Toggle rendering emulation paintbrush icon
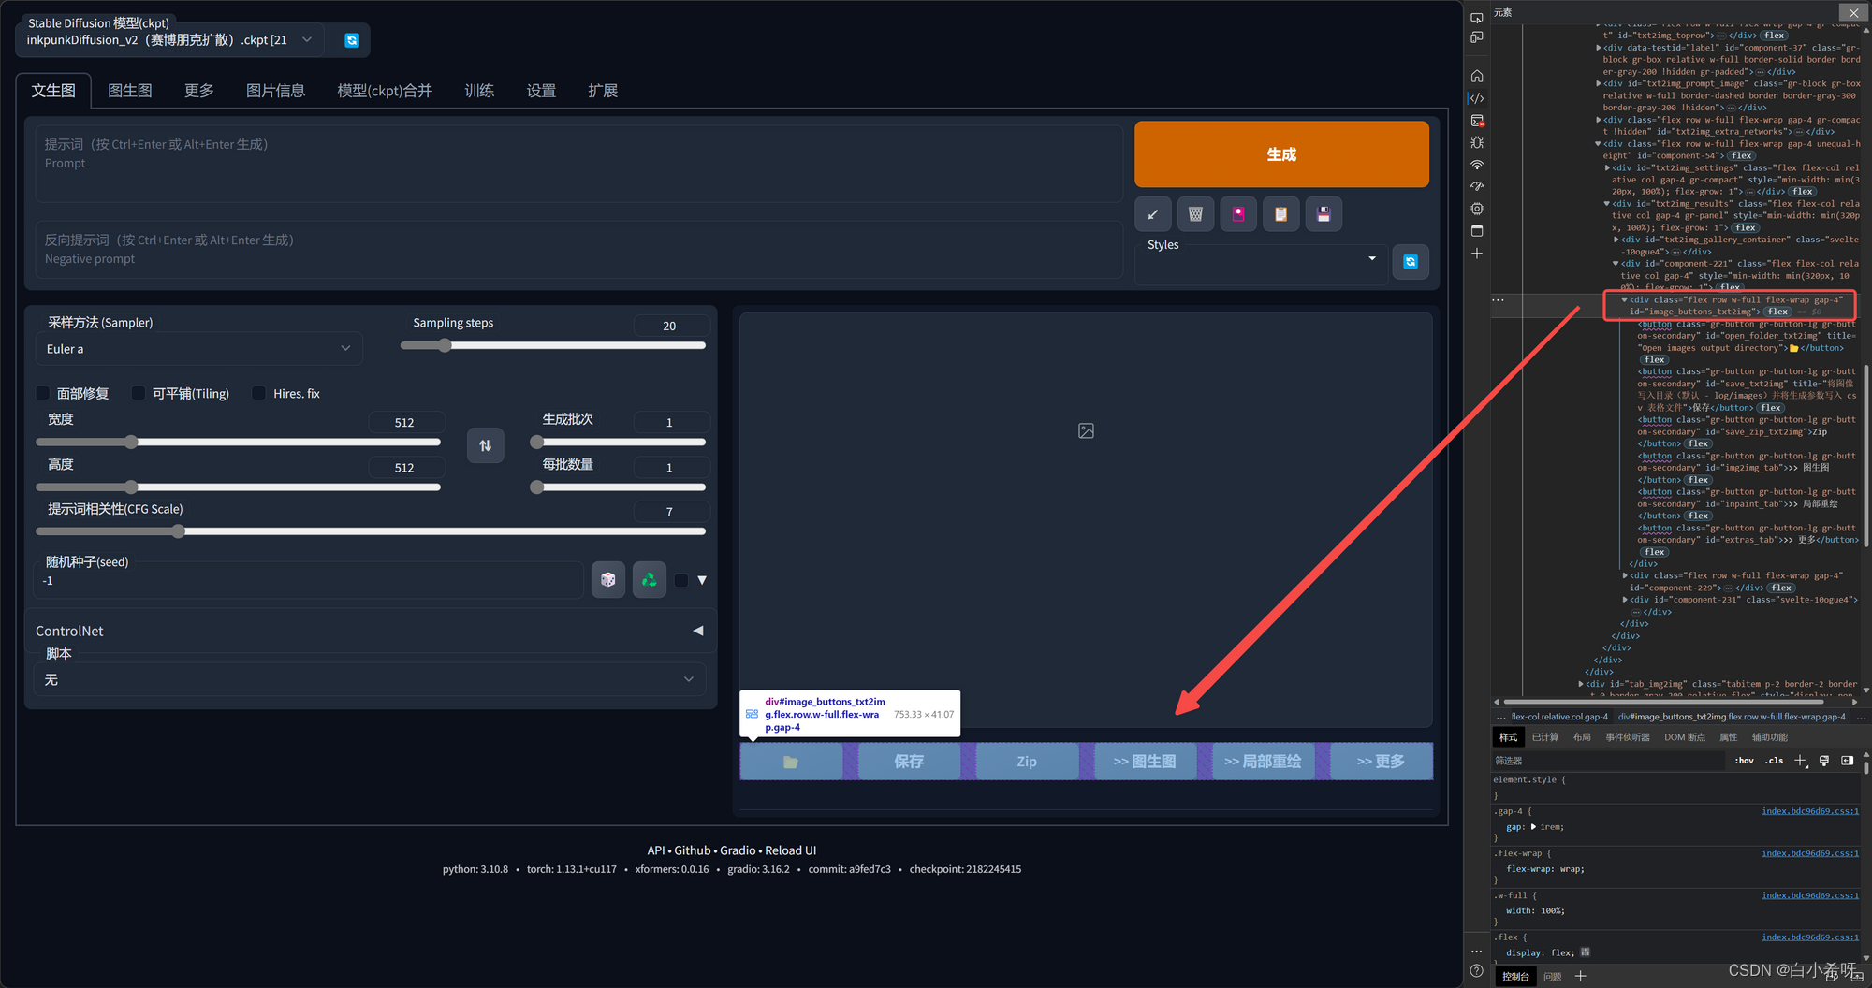Screen dimensions: 1872x988 coord(1824,761)
